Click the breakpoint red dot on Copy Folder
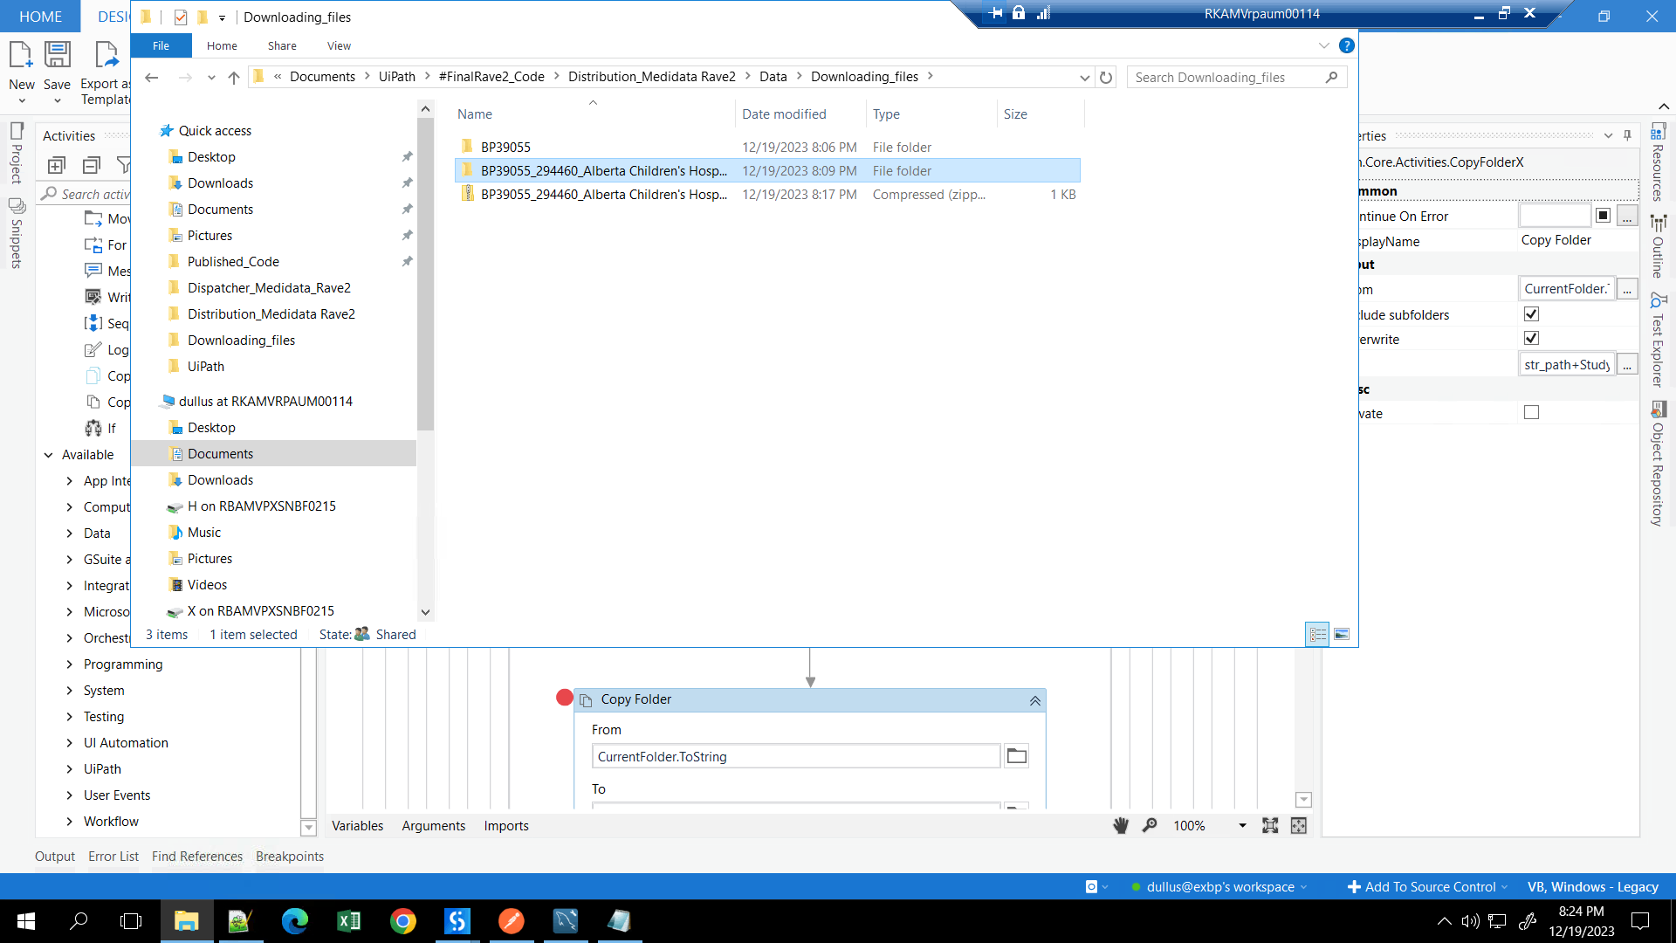This screenshot has height=943, width=1676. (565, 698)
